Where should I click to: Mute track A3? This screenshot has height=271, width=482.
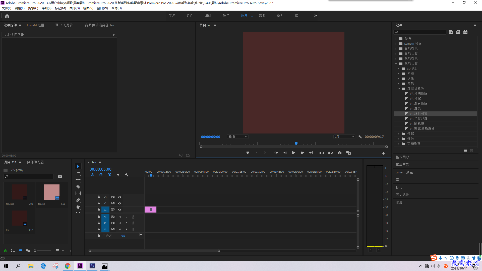[119, 229]
